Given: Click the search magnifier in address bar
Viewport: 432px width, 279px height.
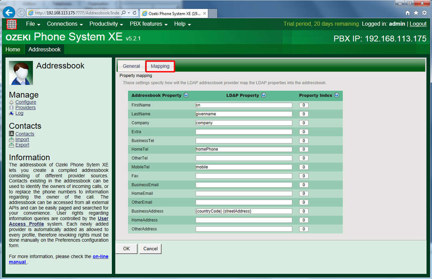Looking at the screenshot, I should click(x=123, y=13).
